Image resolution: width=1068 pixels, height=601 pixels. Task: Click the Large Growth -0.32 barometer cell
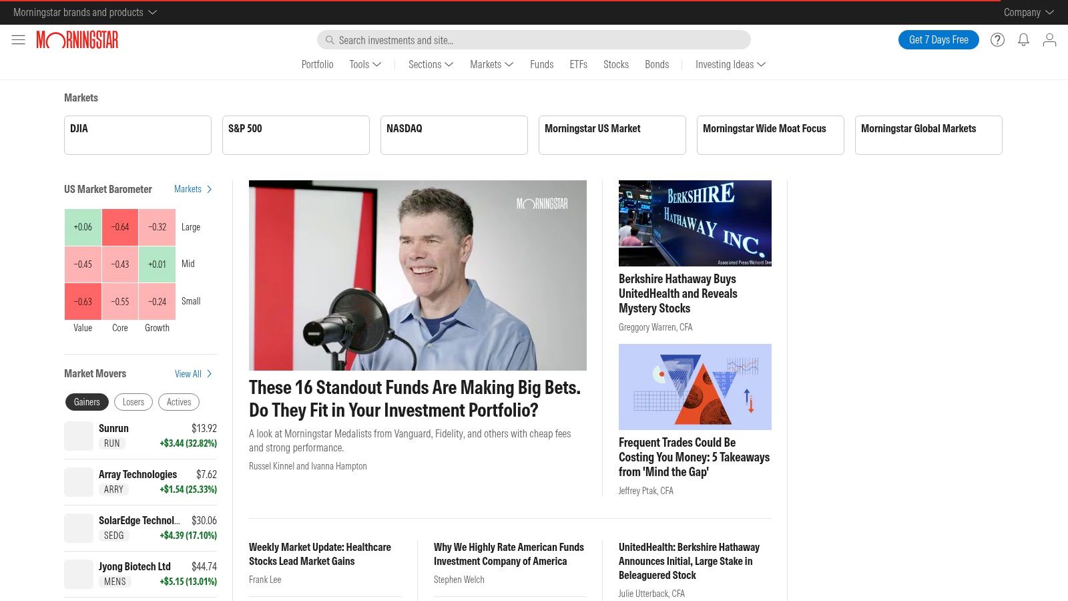click(x=158, y=227)
